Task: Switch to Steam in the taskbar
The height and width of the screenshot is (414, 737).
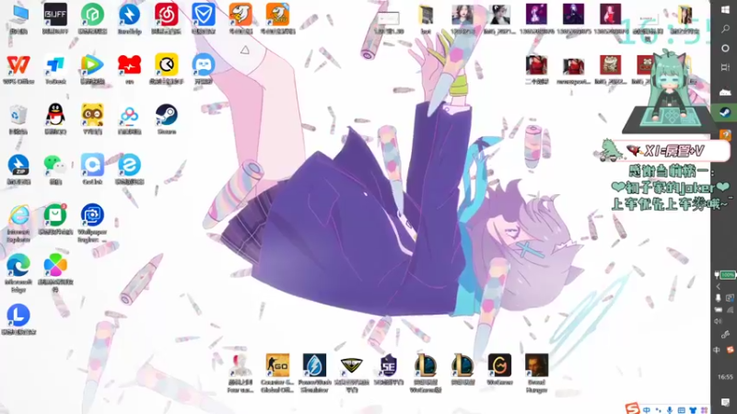Action: (725, 112)
